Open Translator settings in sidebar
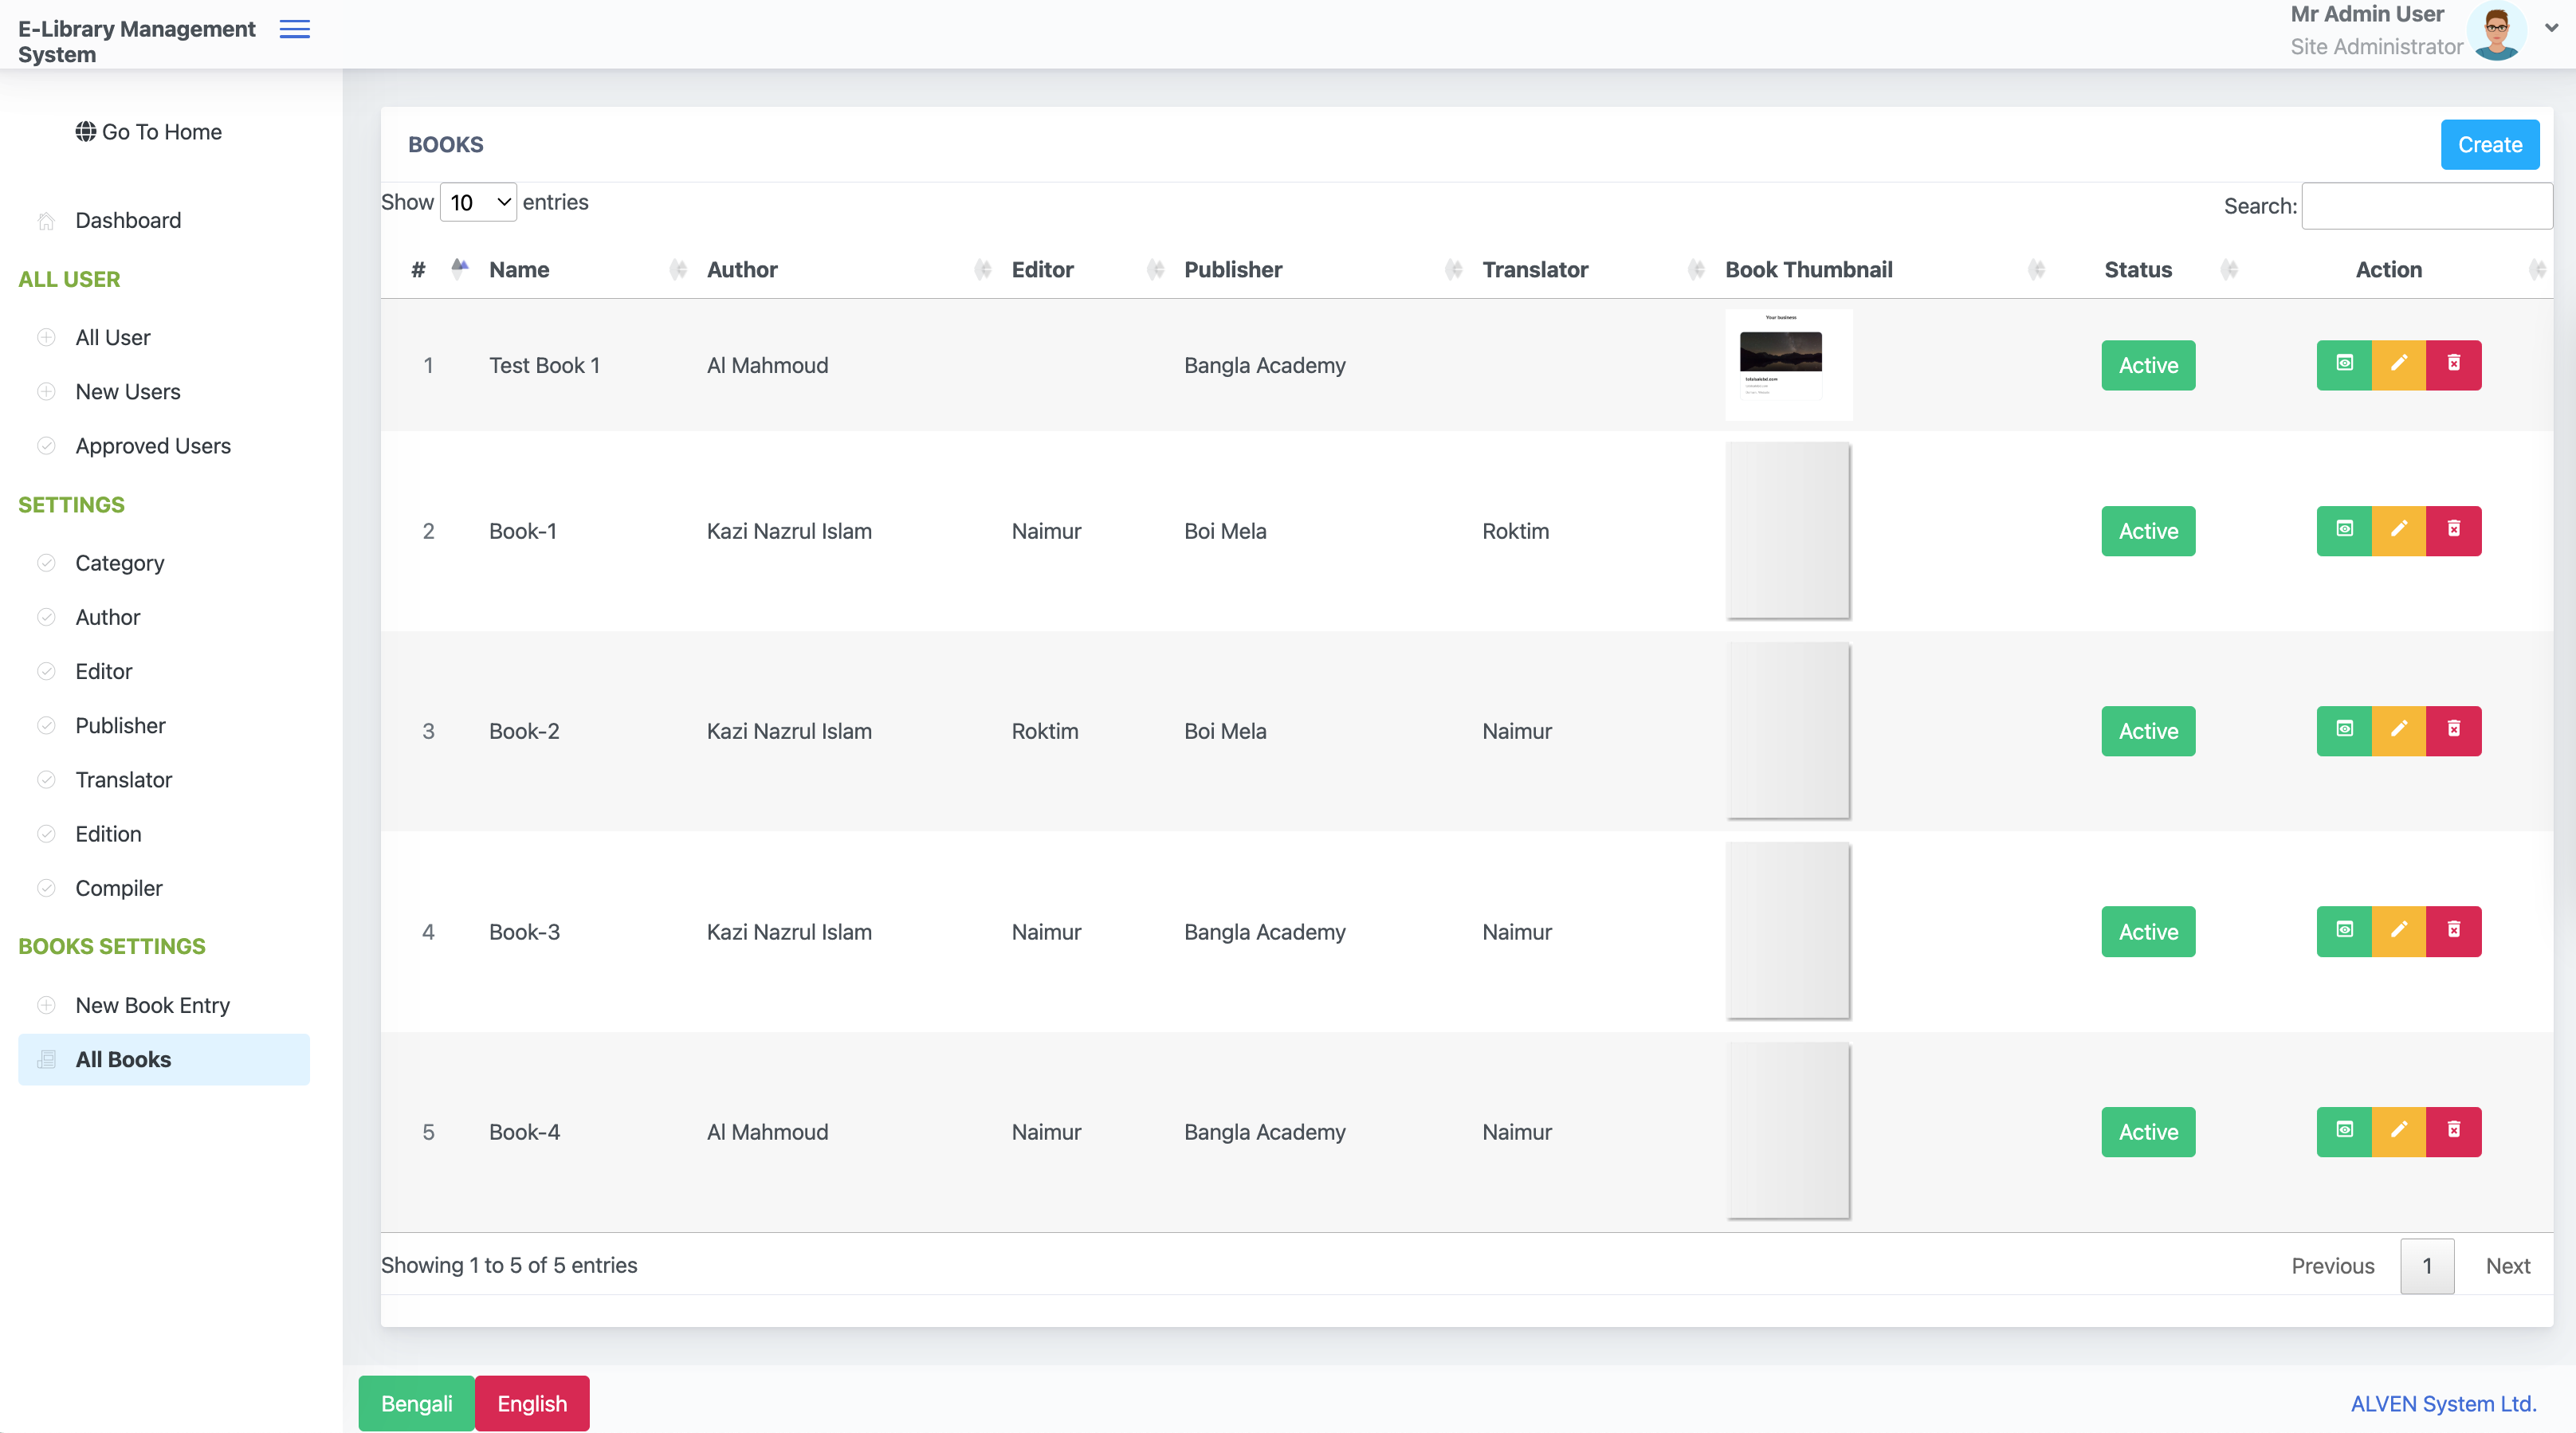The width and height of the screenshot is (2576, 1433). coord(124,780)
